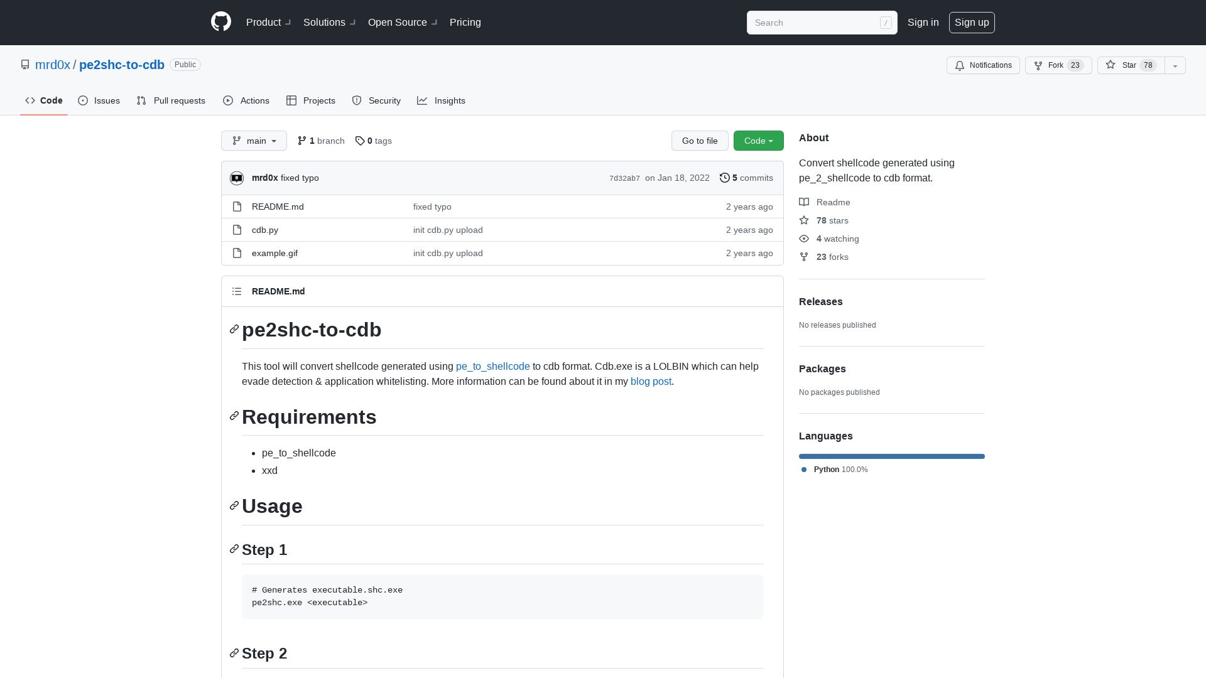Click the Public visibility badge

tap(185, 65)
